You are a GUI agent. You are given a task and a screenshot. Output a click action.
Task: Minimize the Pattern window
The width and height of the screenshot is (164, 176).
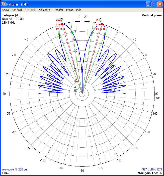(x=148, y=4)
